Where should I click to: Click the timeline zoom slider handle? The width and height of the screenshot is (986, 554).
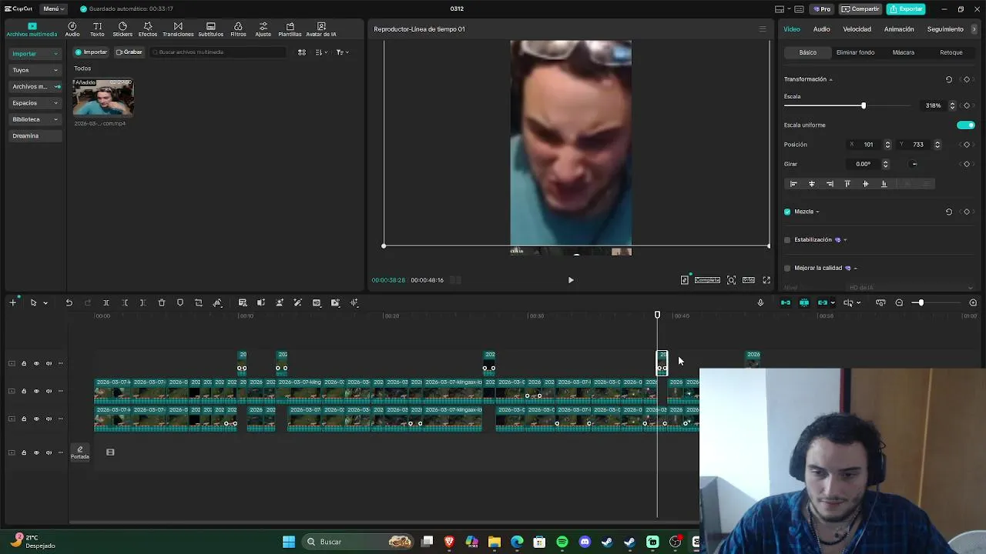(x=921, y=303)
